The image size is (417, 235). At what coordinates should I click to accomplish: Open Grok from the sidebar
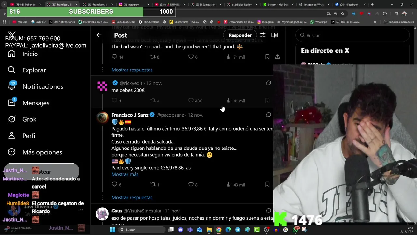pos(22,119)
